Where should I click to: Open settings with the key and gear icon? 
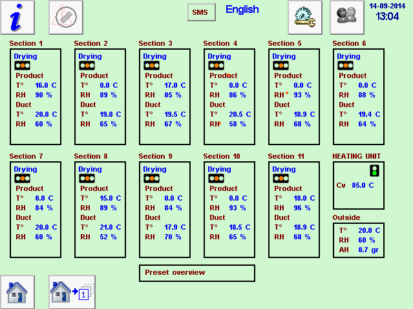click(x=304, y=17)
